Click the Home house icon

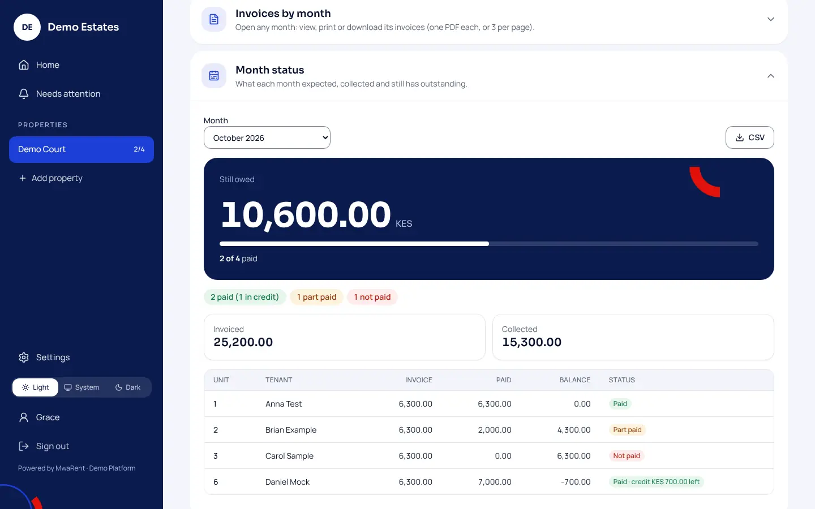[24, 65]
